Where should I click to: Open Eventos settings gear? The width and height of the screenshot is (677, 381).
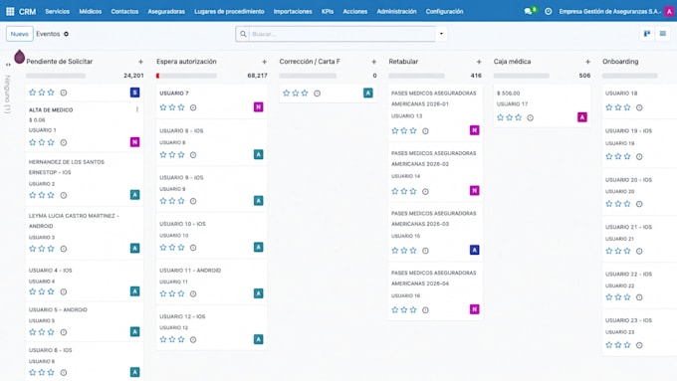click(x=66, y=34)
